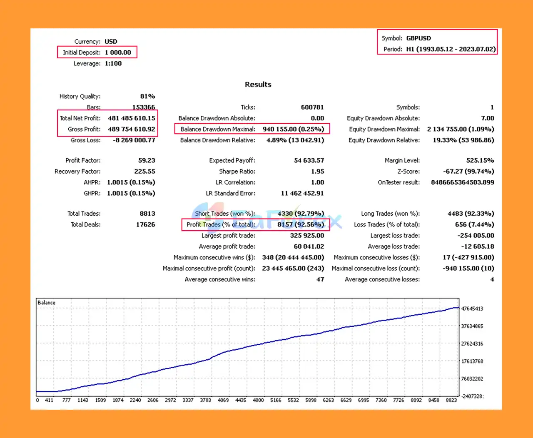Image resolution: width=533 pixels, height=438 pixels.
Task: Click the Gross Profit value
Action: tap(131, 129)
